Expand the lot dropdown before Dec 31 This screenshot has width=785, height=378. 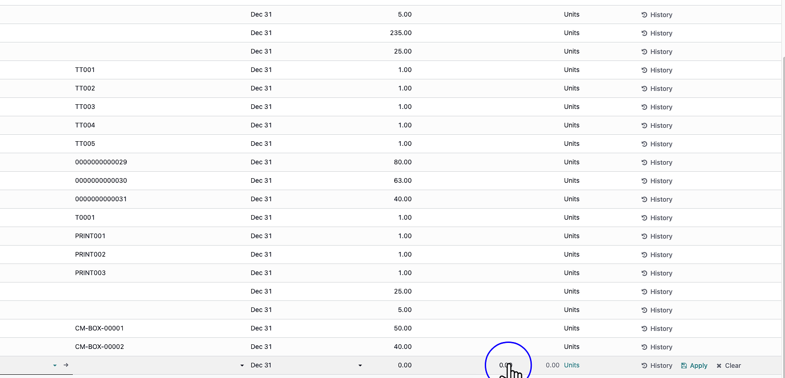click(x=242, y=366)
